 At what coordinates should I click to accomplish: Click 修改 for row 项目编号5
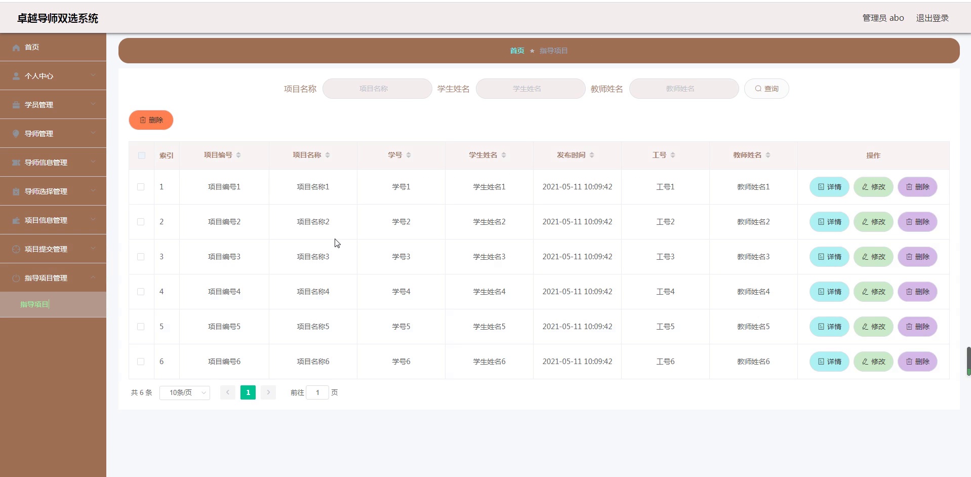point(873,327)
